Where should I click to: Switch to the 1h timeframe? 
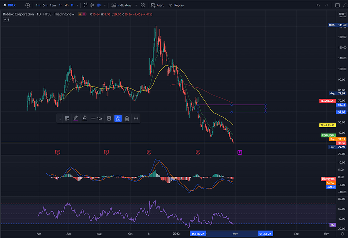pyautogui.click(x=61, y=5)
